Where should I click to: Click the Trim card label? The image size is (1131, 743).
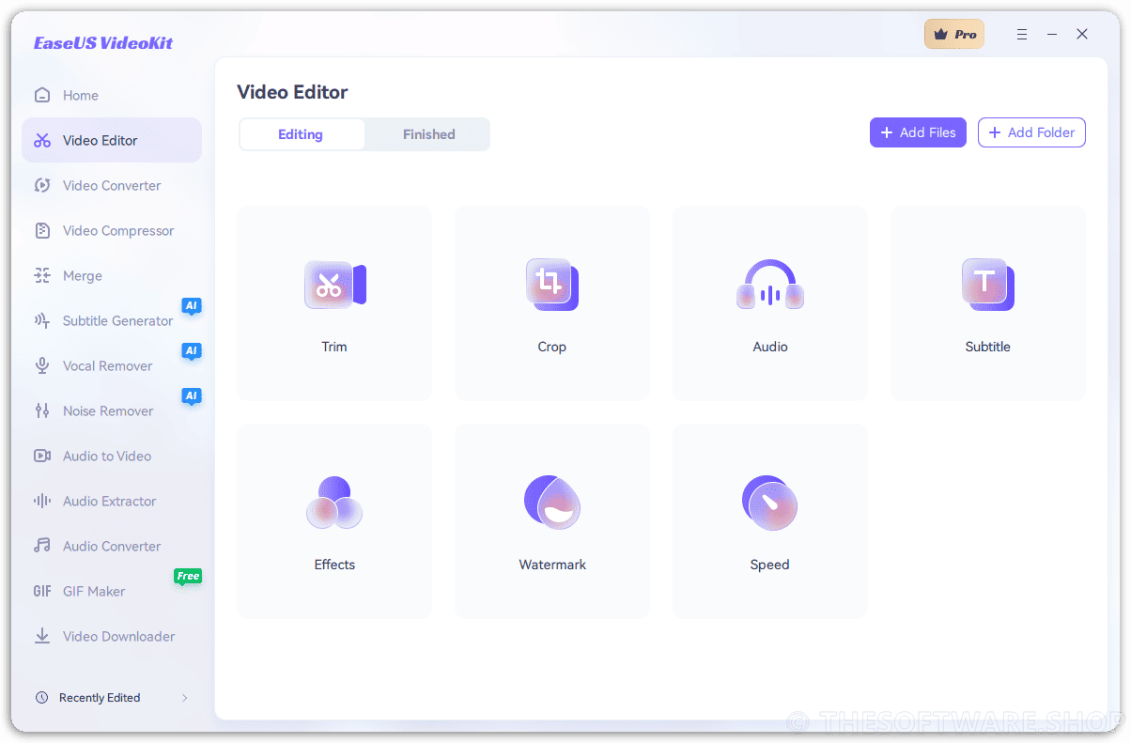click(334, 347)
